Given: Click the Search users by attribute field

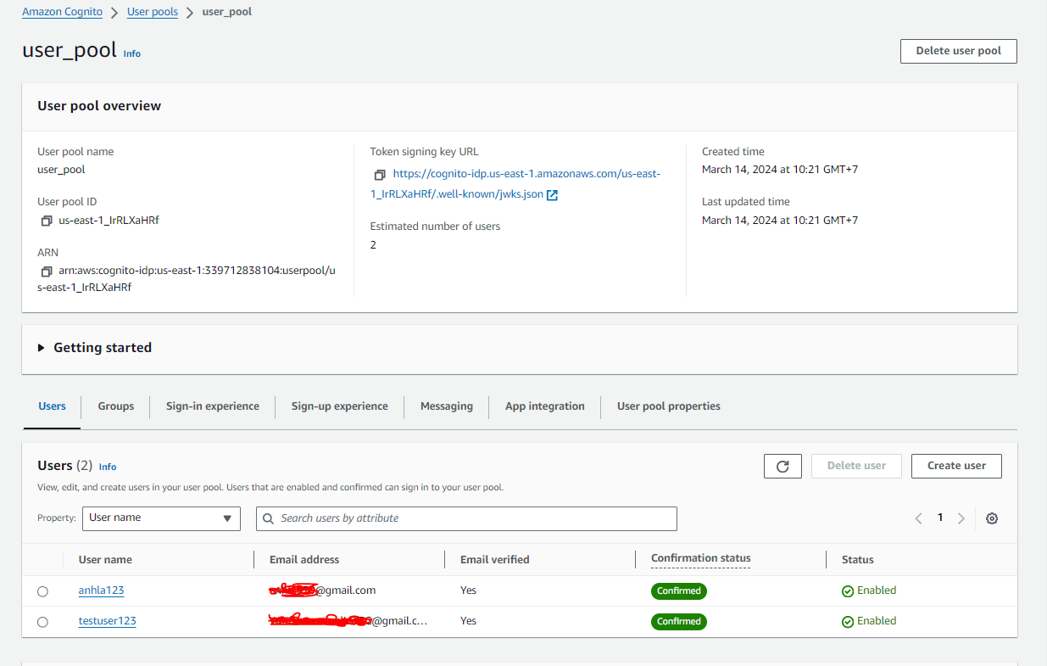Looking at the screenshot, I should [x=475, y=518].
